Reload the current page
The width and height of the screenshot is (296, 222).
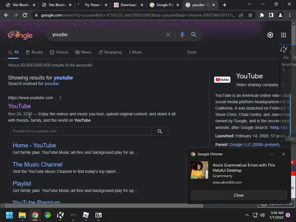[25, 15]
